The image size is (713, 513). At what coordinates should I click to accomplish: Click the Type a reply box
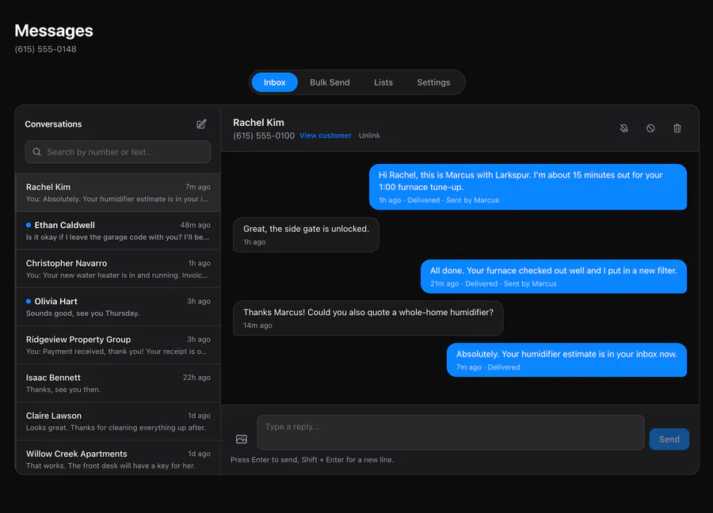coord(451,432)
